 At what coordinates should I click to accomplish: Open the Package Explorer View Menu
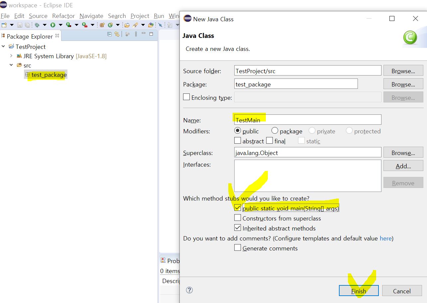pyautogui.click(x=136, y=34)
